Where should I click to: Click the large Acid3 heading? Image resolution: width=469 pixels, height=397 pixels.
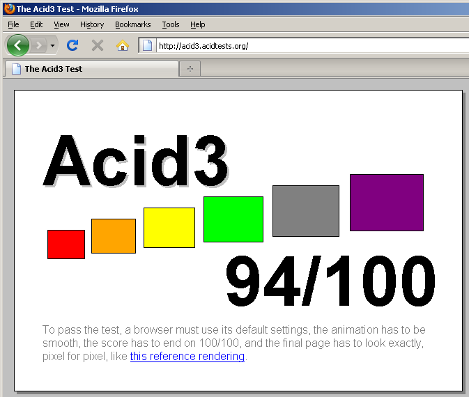(136, 161)
